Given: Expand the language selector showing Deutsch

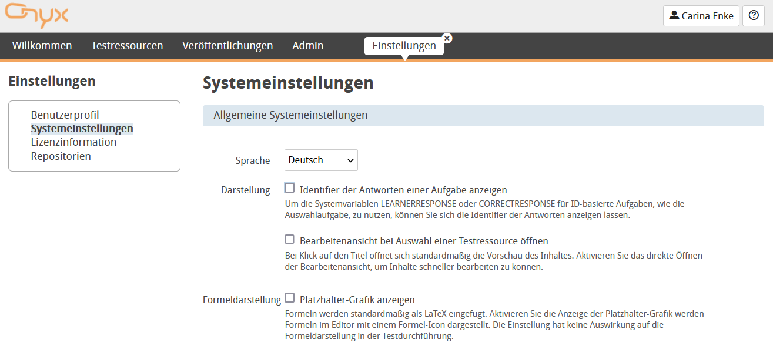Looking at the screenshot, I should 320,160.
